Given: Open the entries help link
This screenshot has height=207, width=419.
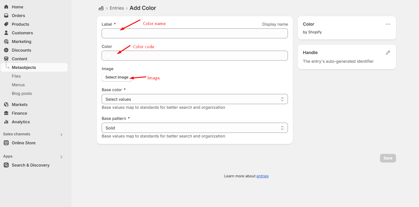Looking at the screenshot, I should tap(262, 176).
